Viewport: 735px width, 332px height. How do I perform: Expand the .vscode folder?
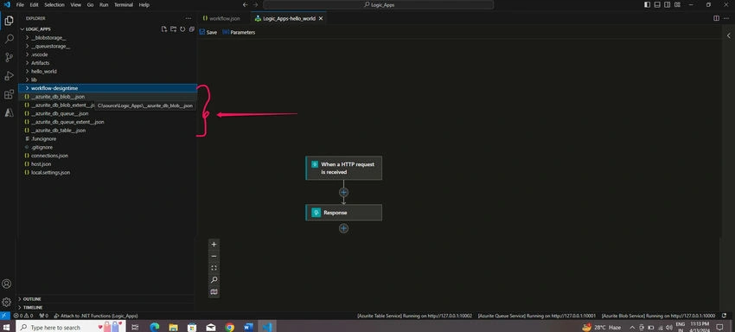click(107, 54)
